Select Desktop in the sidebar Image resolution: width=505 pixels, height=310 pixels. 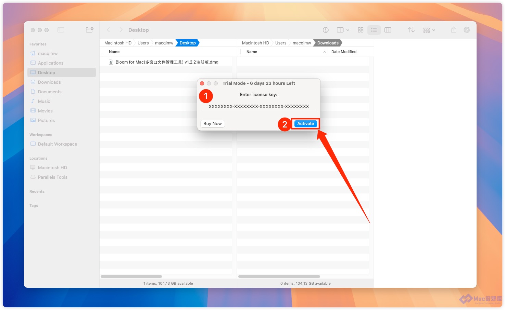tap(62, 72)
